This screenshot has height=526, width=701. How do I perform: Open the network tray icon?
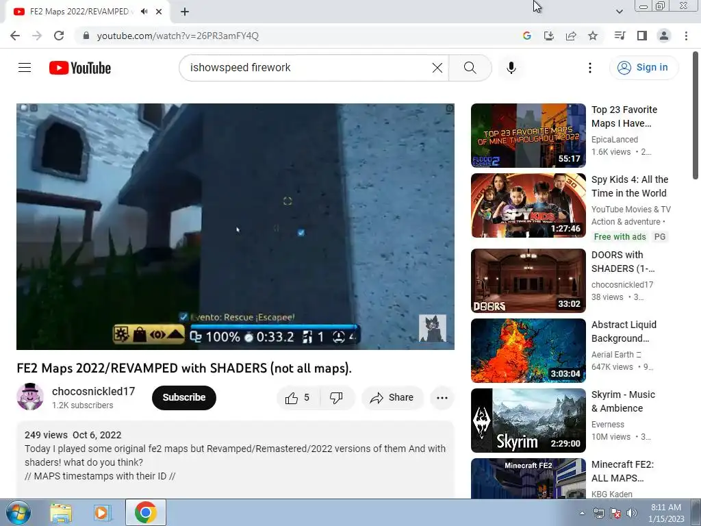pyautogui.click(x=598, y=513)
